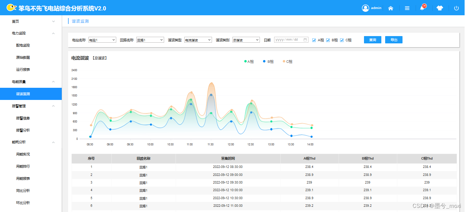Viewport: 466px width, 212px height.
Task: Open 环比分析 in sidebar
Action: (x=23, y=203)
